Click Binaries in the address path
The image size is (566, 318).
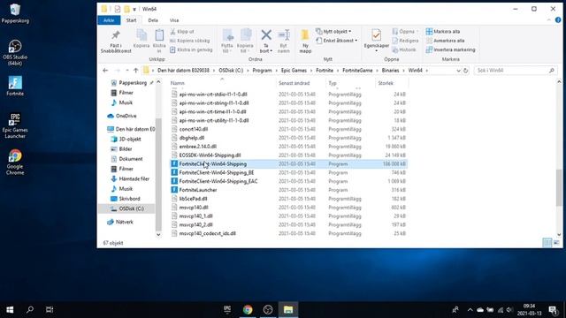(x=390, y=71)
